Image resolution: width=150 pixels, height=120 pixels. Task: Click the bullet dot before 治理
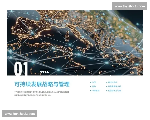tap(91, 82)
